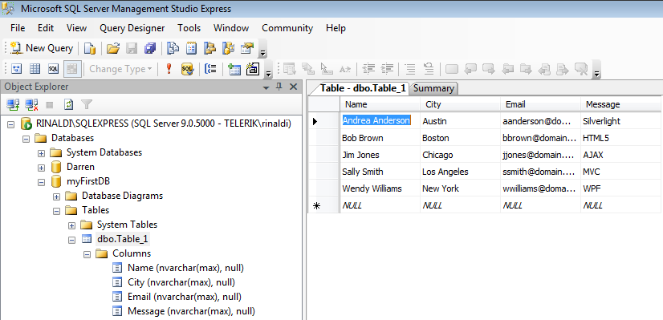Image resolution: width=663 pixels, height=320 pixels.
Task: Click the Message column header in grid
Action: tap(620, 104)
